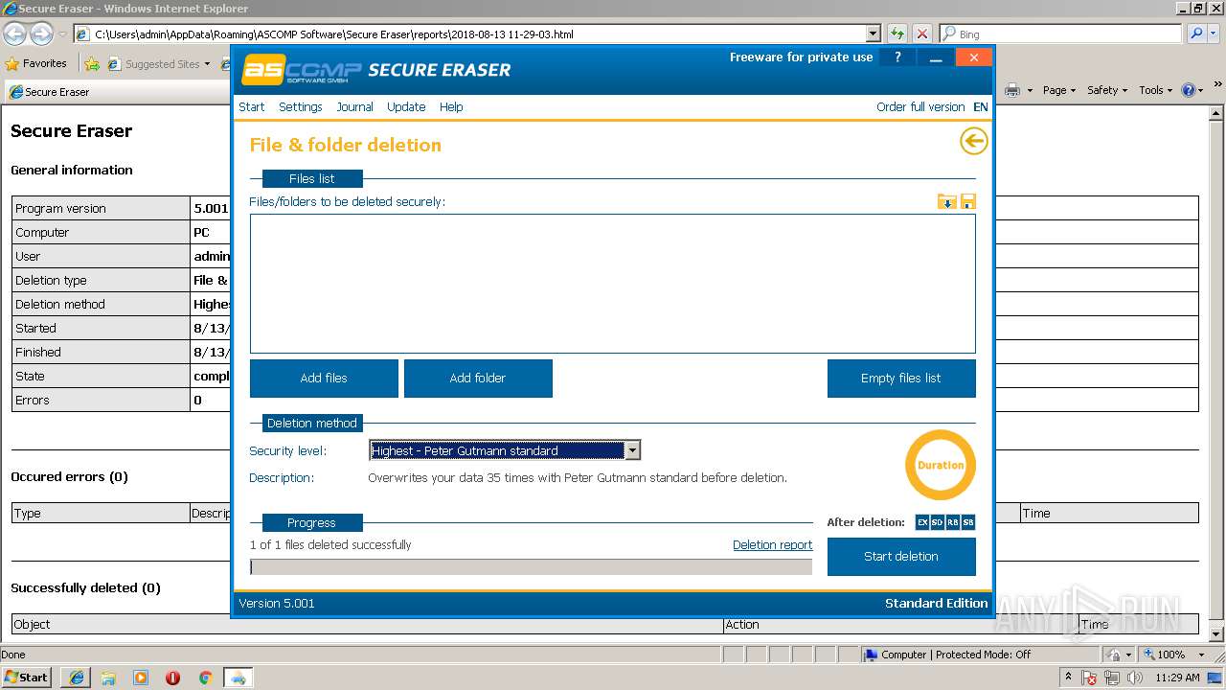Toggle SB standby option after deletion

[x=968, y=522]
